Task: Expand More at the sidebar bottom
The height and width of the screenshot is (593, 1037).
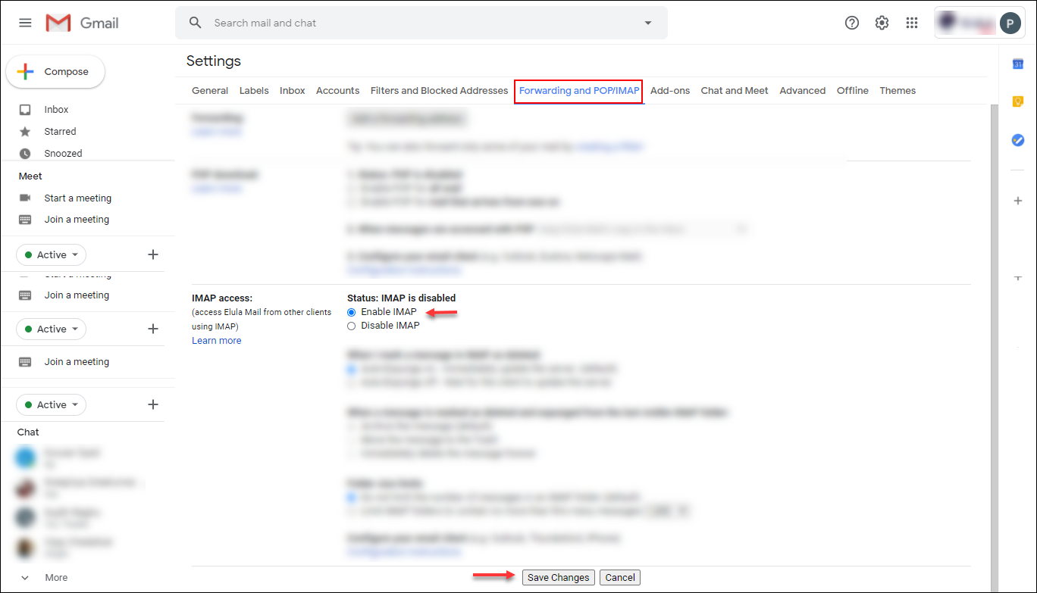Action: point(56,578)
